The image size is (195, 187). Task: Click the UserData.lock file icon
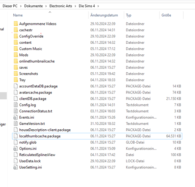point(16,161)
